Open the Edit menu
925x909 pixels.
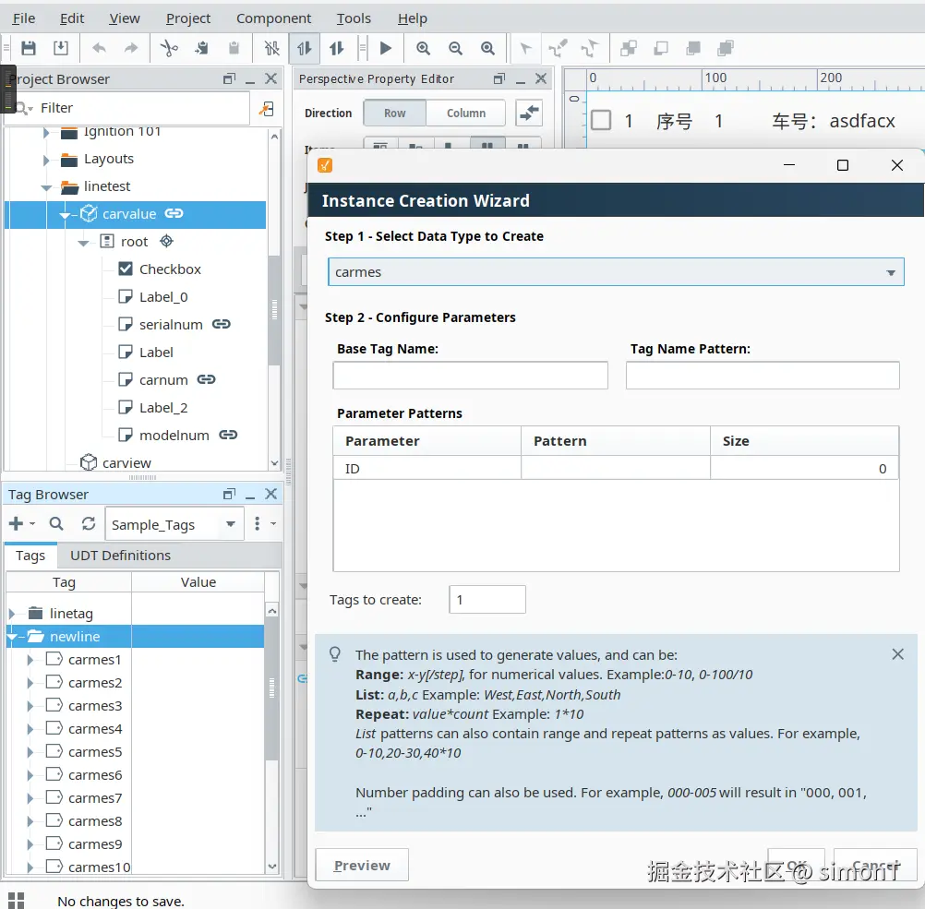tap(72, 18)
